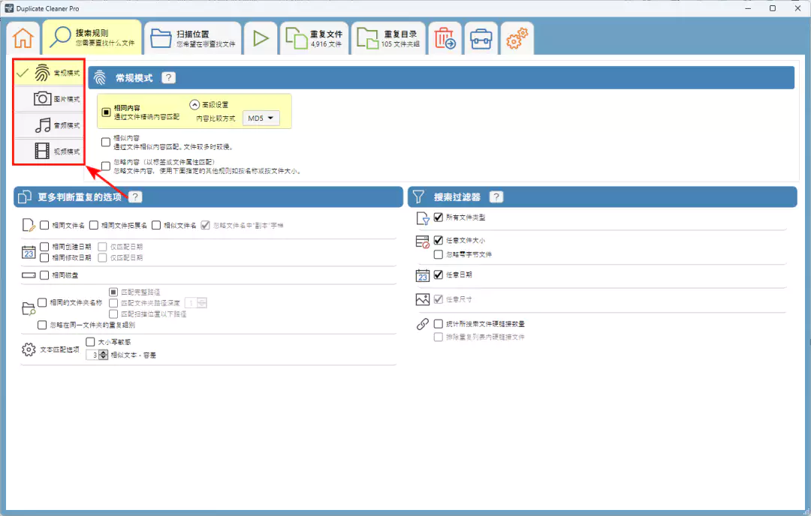Open the settings gears icon tab
The height and width of the screenshot is (516, 811).
click(x=517, y=38)
